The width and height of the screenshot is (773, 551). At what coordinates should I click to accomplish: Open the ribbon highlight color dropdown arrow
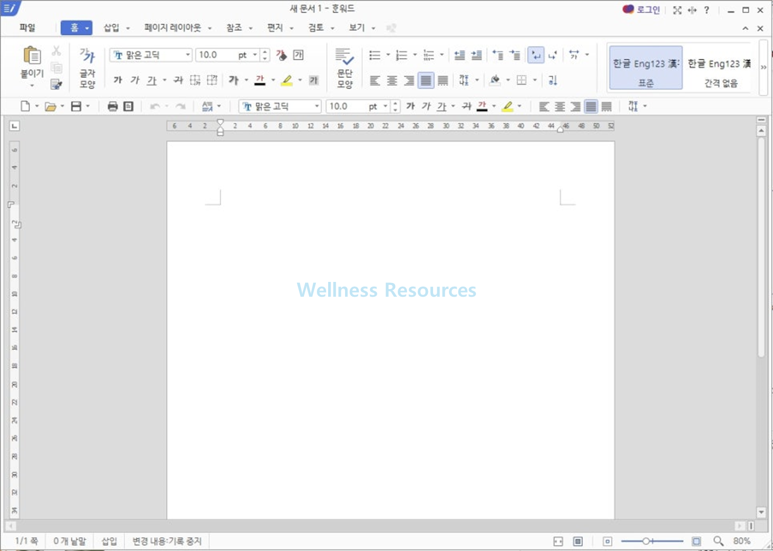pos(300,80)
